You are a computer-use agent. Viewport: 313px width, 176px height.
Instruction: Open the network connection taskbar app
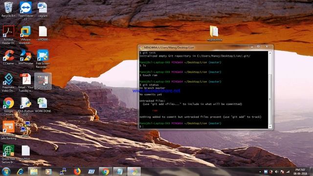63,172
